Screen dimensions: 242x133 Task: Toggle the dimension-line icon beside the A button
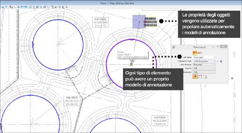[x=200, y=77]
